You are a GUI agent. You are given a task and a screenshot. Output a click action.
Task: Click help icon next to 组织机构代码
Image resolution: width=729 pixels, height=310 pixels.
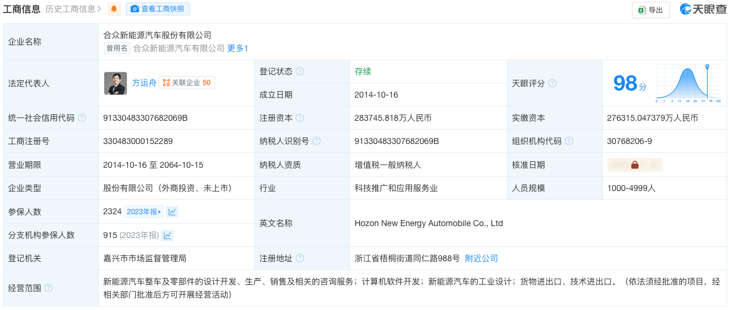pyautogui.click(x=569, y=141)
